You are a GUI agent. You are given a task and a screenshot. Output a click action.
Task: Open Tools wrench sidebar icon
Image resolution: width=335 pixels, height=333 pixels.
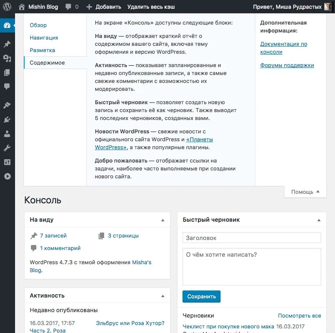(x=7, y=148)
